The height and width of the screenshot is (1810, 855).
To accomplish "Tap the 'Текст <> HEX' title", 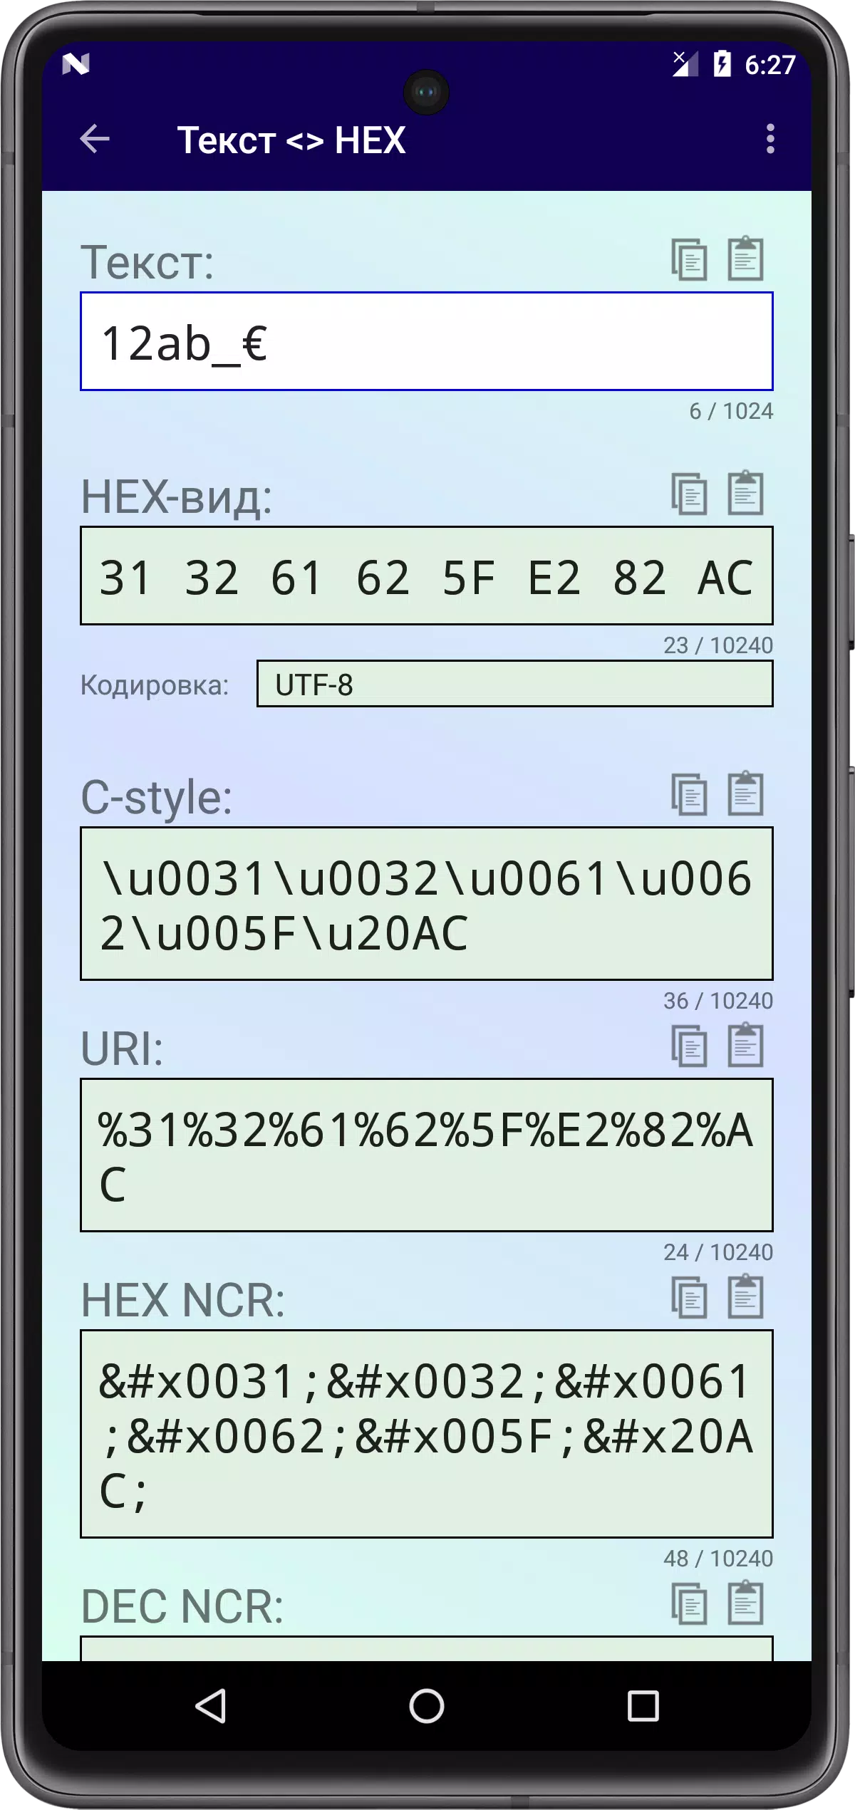I will (x=291, y=140).
